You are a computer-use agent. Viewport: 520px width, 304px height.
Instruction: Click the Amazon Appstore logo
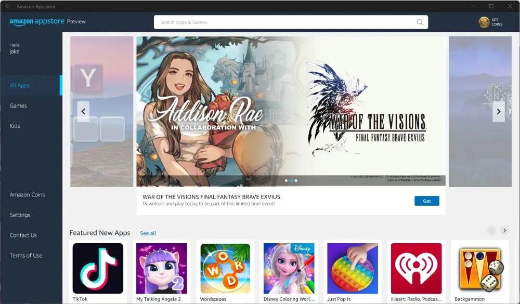pos(37,21)
